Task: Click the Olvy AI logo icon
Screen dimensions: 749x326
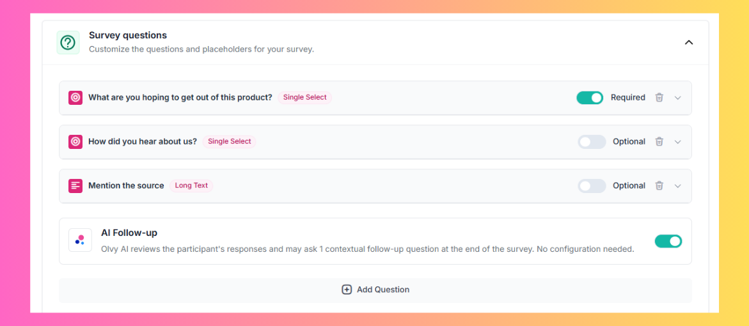Action: pyautogui.click(x=80, y=240)
